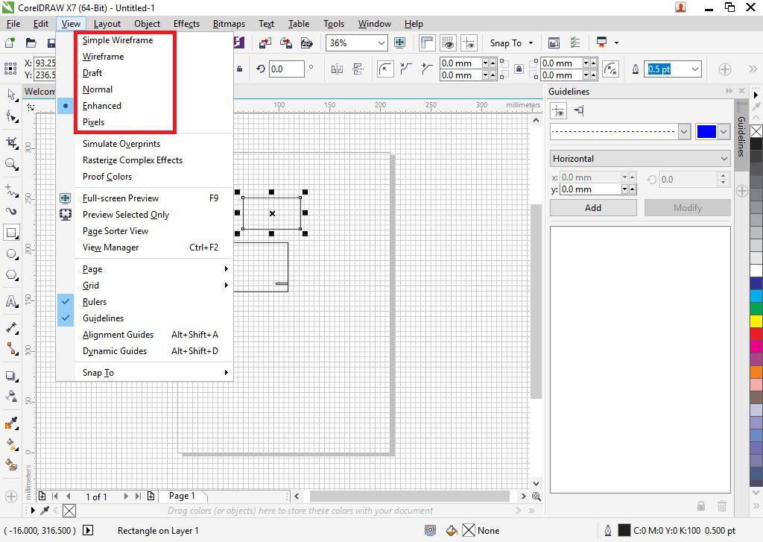This screenshot has height=542, width=763.
Task: Open the Snap To dropdown
Action: coord(531,42)
